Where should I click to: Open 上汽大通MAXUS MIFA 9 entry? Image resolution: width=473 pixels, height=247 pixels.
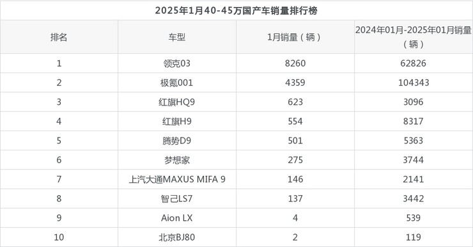(177, 179)
